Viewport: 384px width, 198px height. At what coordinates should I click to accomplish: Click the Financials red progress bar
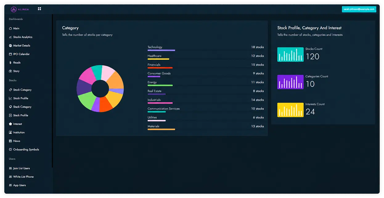[x=160, y=68]
